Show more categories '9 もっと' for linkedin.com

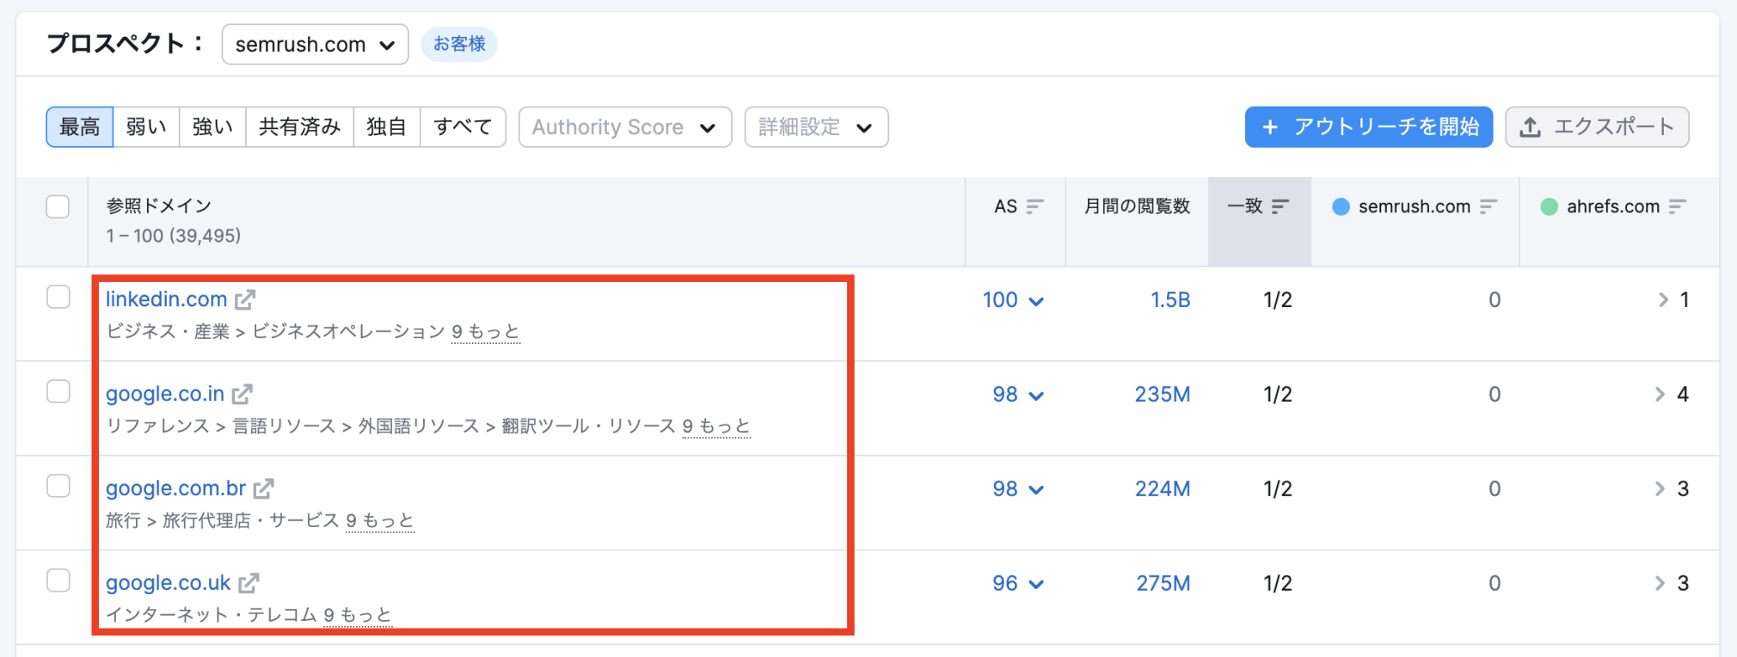[x=486, y=332]
